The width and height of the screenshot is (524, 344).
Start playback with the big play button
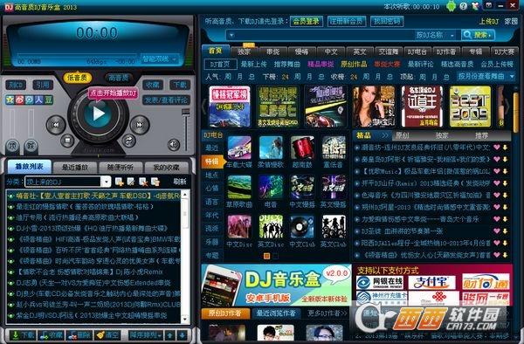point(97,114)
